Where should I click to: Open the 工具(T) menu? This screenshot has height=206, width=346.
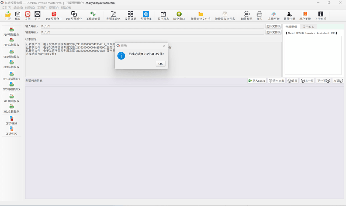pyautogui.click(x=42, y=8)
